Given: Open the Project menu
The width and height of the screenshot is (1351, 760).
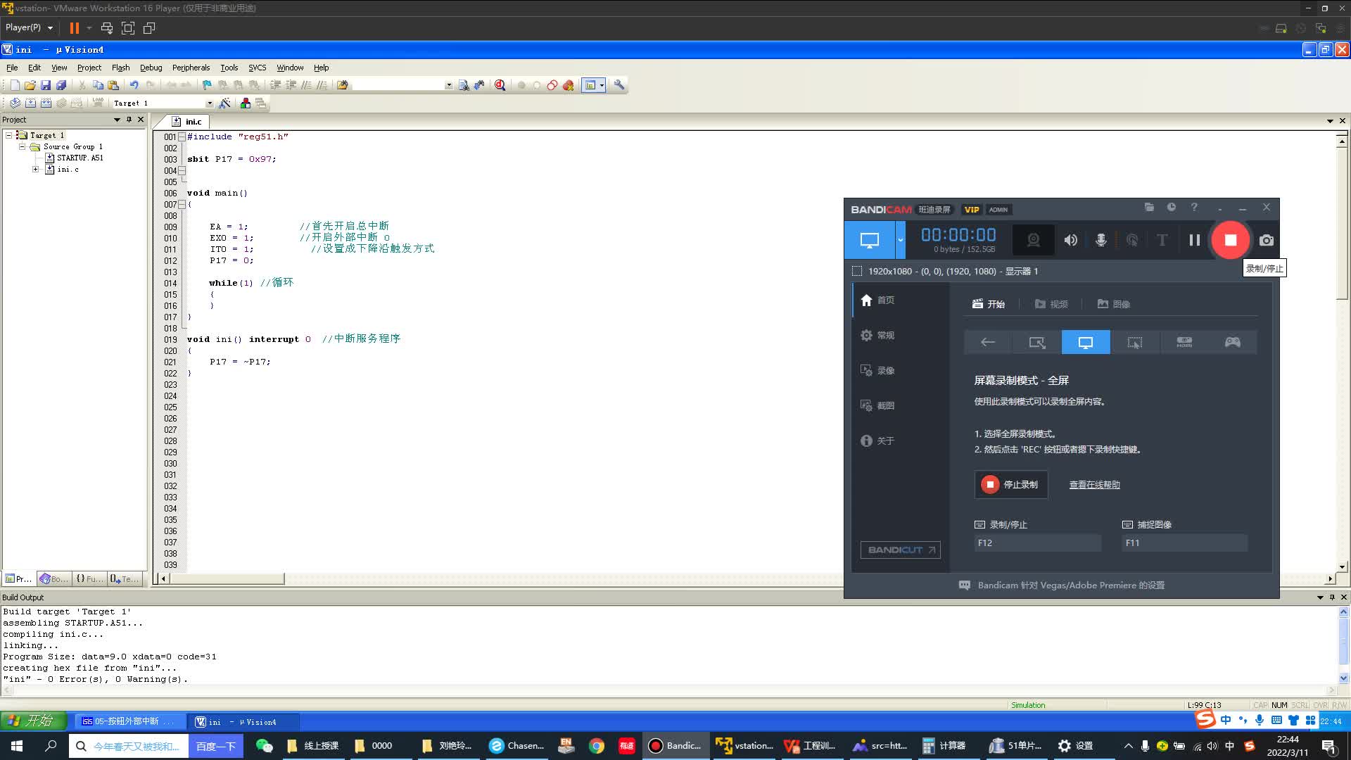Looking at the screenshot, I should [89, 68].
